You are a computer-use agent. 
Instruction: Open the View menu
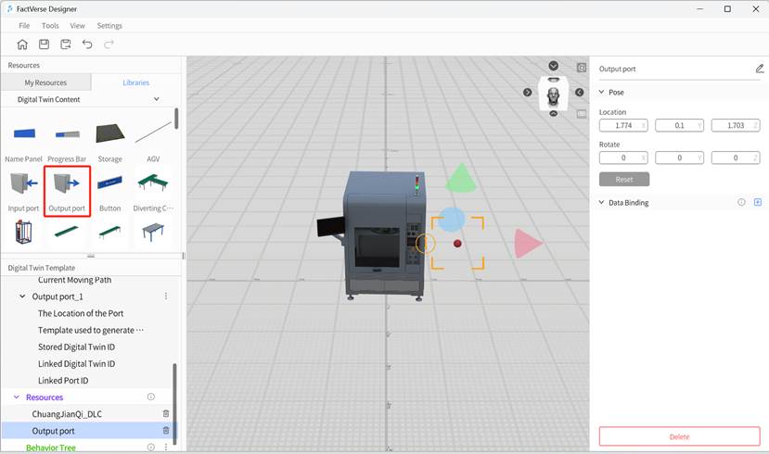click(77, 25)
